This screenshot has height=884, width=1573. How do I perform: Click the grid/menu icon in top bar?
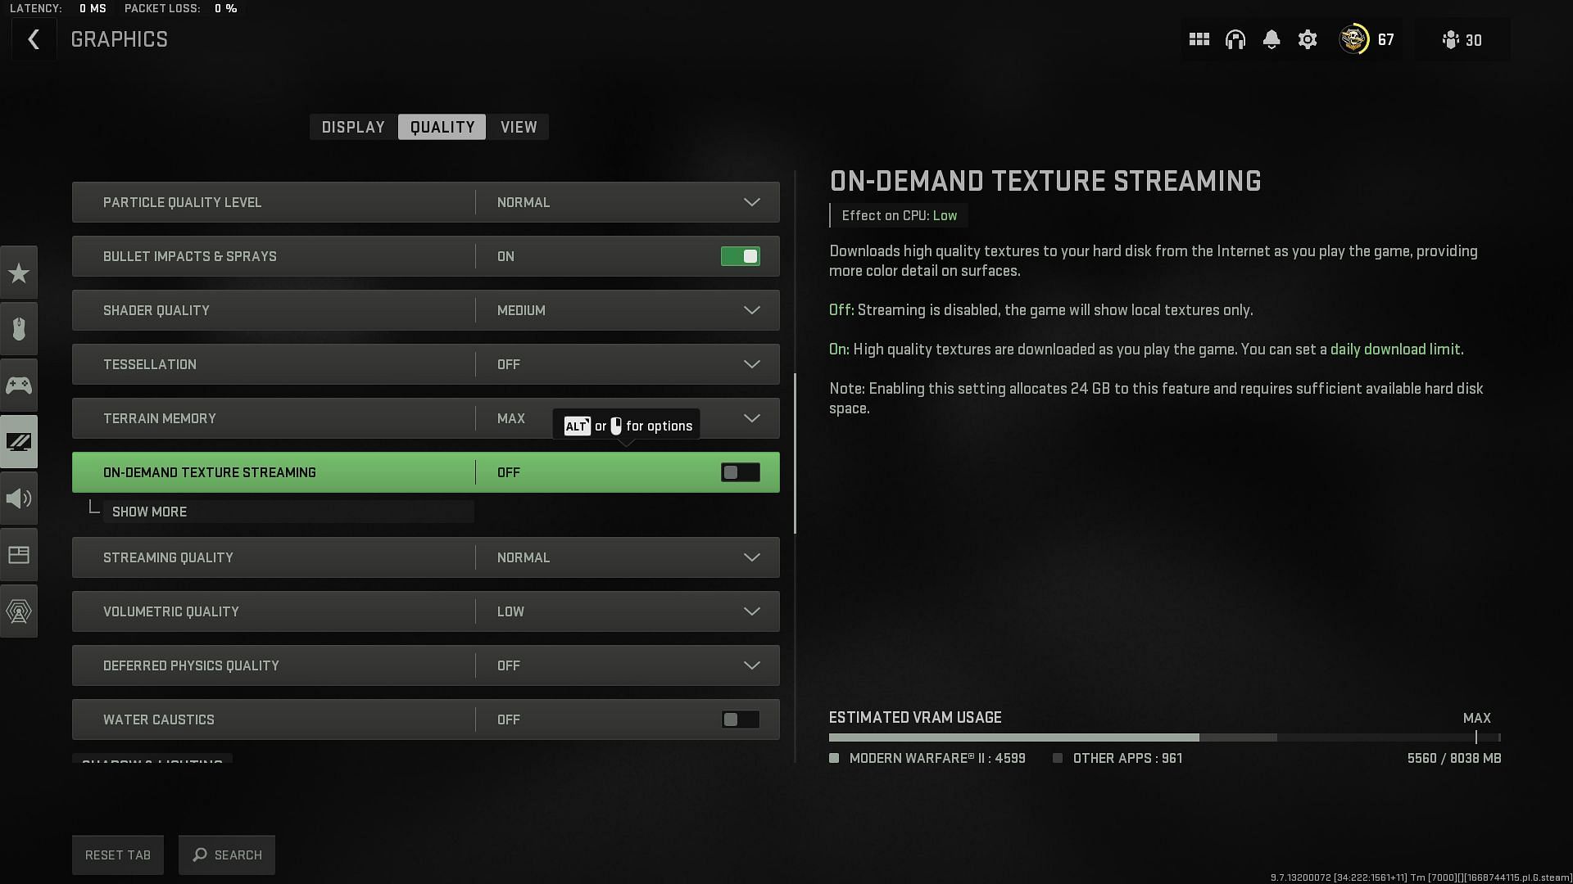[x=1199, y=40]
